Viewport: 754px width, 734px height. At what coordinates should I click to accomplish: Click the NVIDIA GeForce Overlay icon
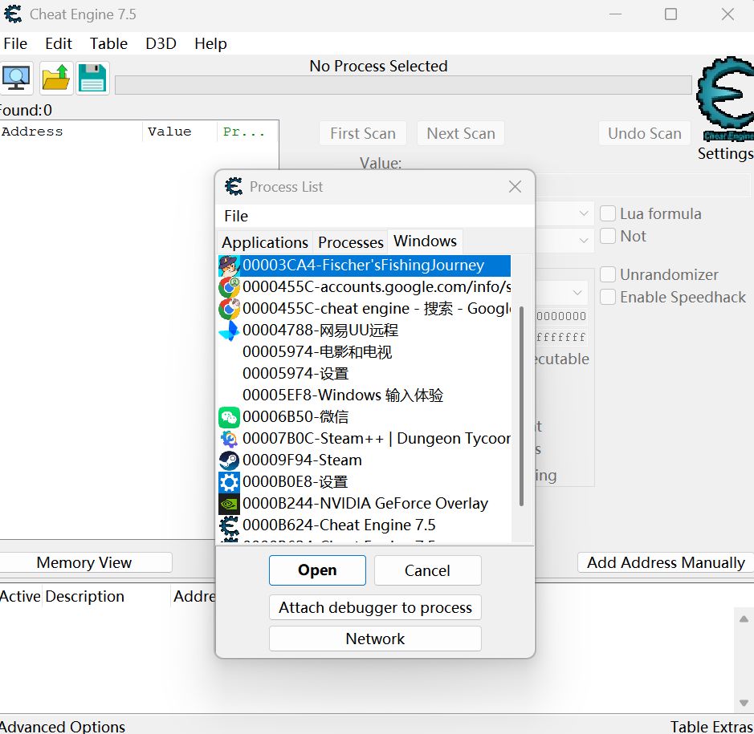pyautogui.click(x=229, y=504)
